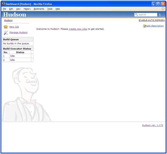167x154 pixels.
Task: Click the New Job box icon
Action: 6,27
